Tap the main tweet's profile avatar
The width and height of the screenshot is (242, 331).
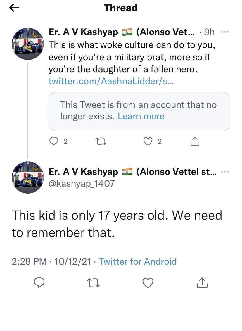pos(28,177)
